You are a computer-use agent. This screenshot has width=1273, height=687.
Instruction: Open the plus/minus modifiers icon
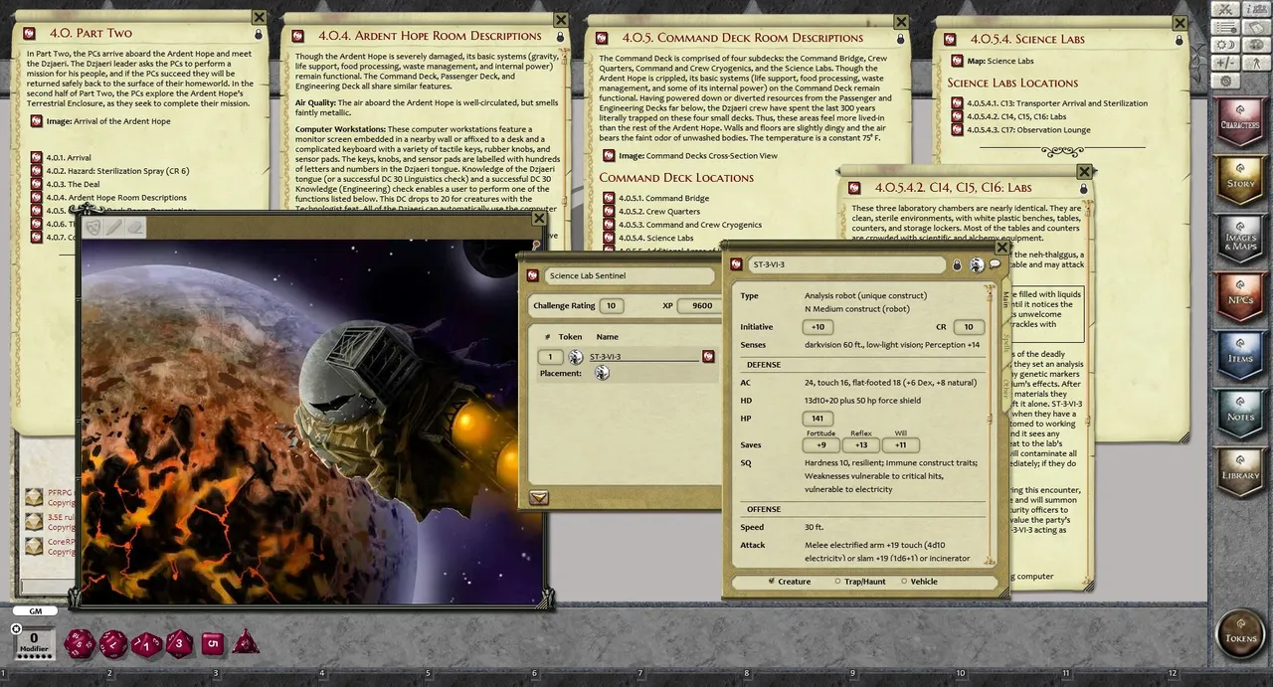(1225, 63)
